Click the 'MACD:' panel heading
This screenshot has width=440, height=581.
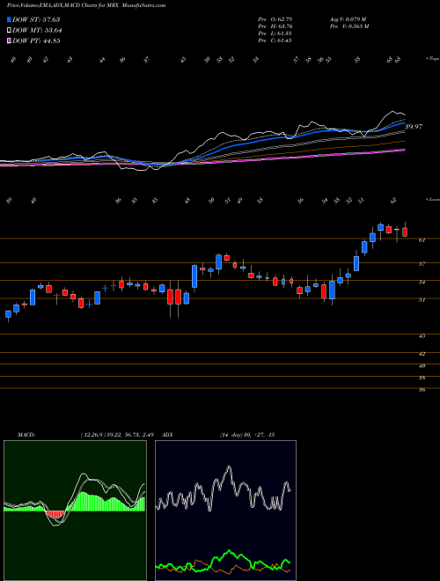[26, 435]
